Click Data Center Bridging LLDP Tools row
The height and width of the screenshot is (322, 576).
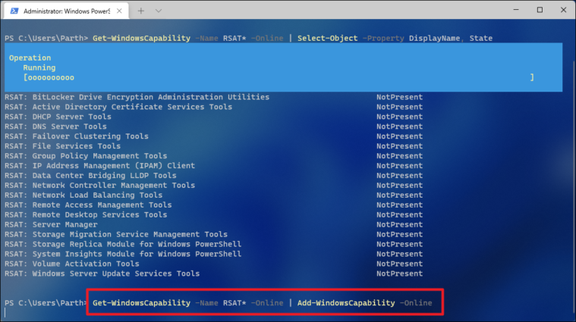[214, 176]
